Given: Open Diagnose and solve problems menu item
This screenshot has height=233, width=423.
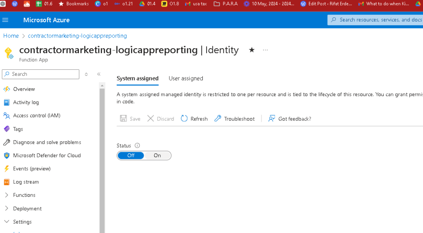Looking at the screenshot, I should click(47, 142).
